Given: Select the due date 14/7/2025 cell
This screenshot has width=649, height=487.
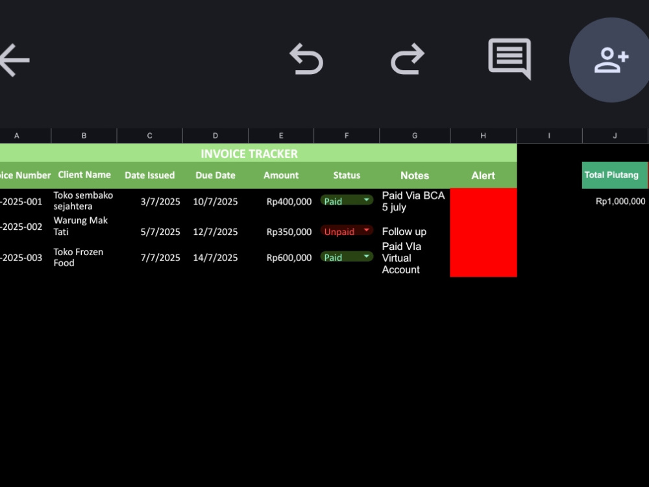Looking at the screenshot, I should [215, 258].
